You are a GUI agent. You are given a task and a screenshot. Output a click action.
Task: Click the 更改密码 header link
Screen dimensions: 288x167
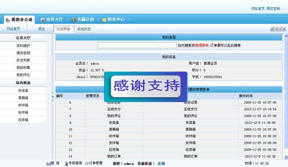coord(273,8)
